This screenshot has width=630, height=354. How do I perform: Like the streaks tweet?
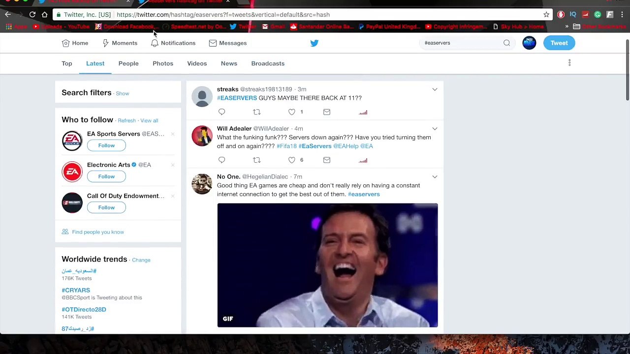click(x=292, y=112)
